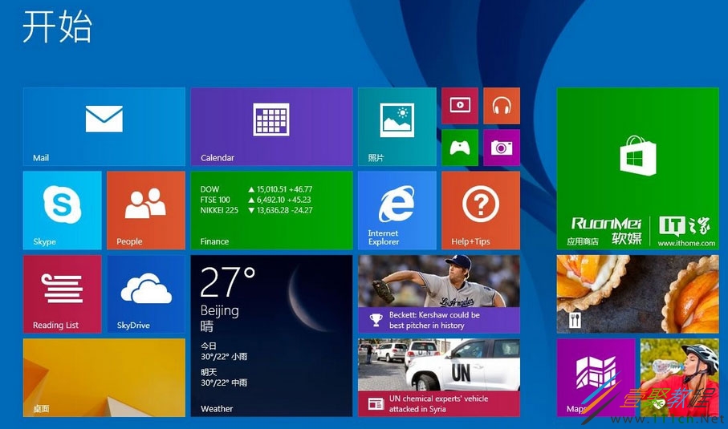Click the 开始 Start heading

pyautogui.click(x=57, y=27)
